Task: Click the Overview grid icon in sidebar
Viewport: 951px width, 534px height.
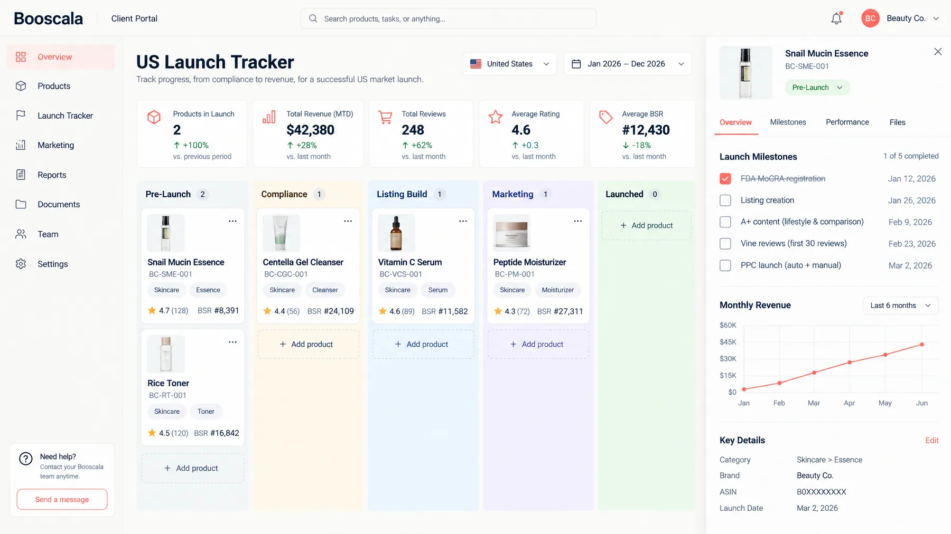Action: click(21, 57)
